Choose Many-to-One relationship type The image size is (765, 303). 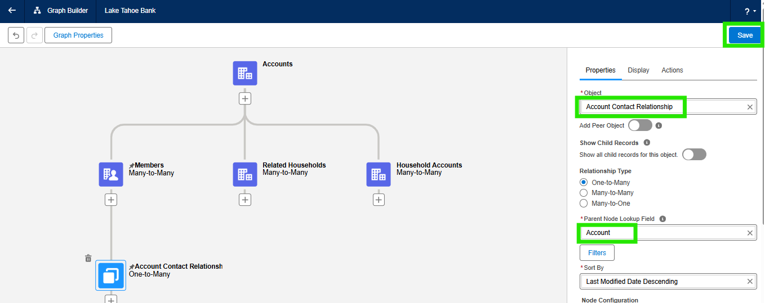click(x=584, y=203)
